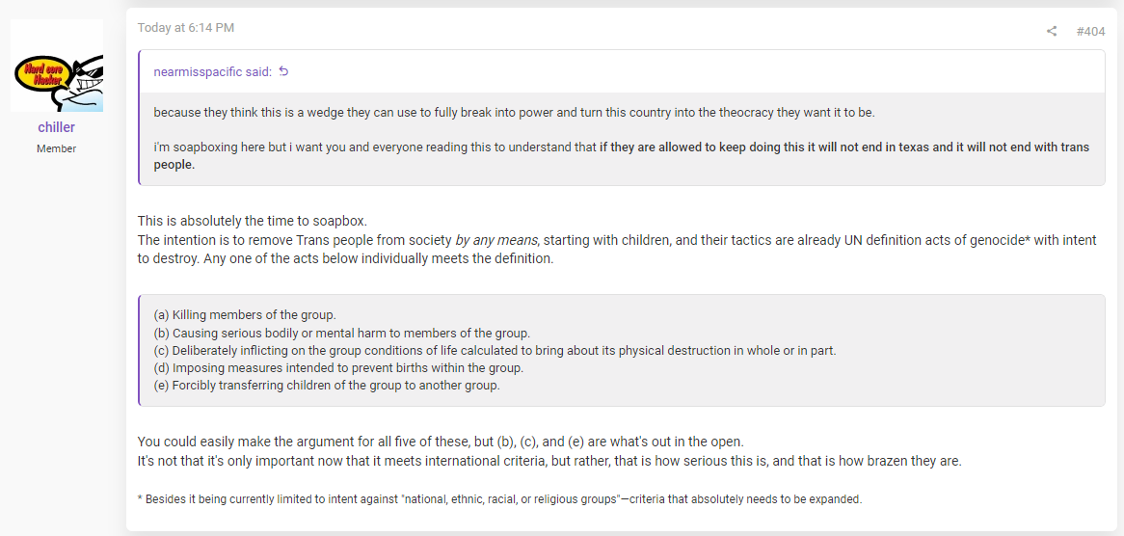1124x536 pixels.
Task: Click the asterisk footnote about criteria
Action: pyautogui.click(x=499, y=499)
